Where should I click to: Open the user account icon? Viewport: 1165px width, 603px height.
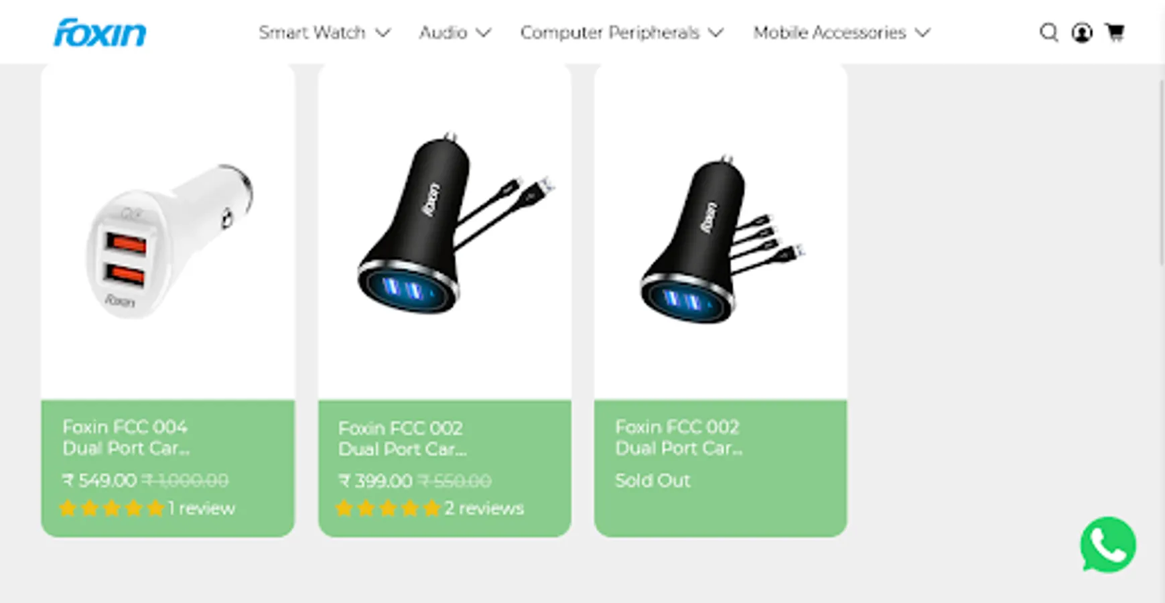coord(1082,32)
